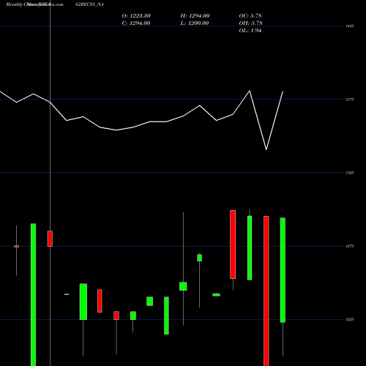This screenshot has height=366, width=366.
Task: Click the low value L: 1200.00
Action: [195, 23]
